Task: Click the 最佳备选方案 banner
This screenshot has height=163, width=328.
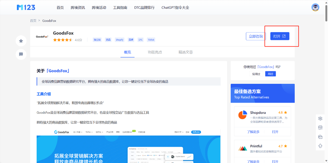Action: point(262,93)
